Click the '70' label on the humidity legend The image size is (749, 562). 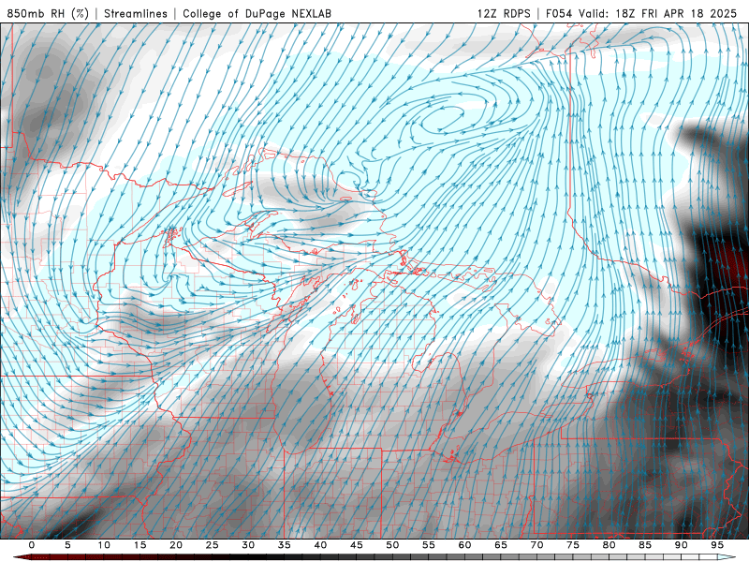[536, 545]
